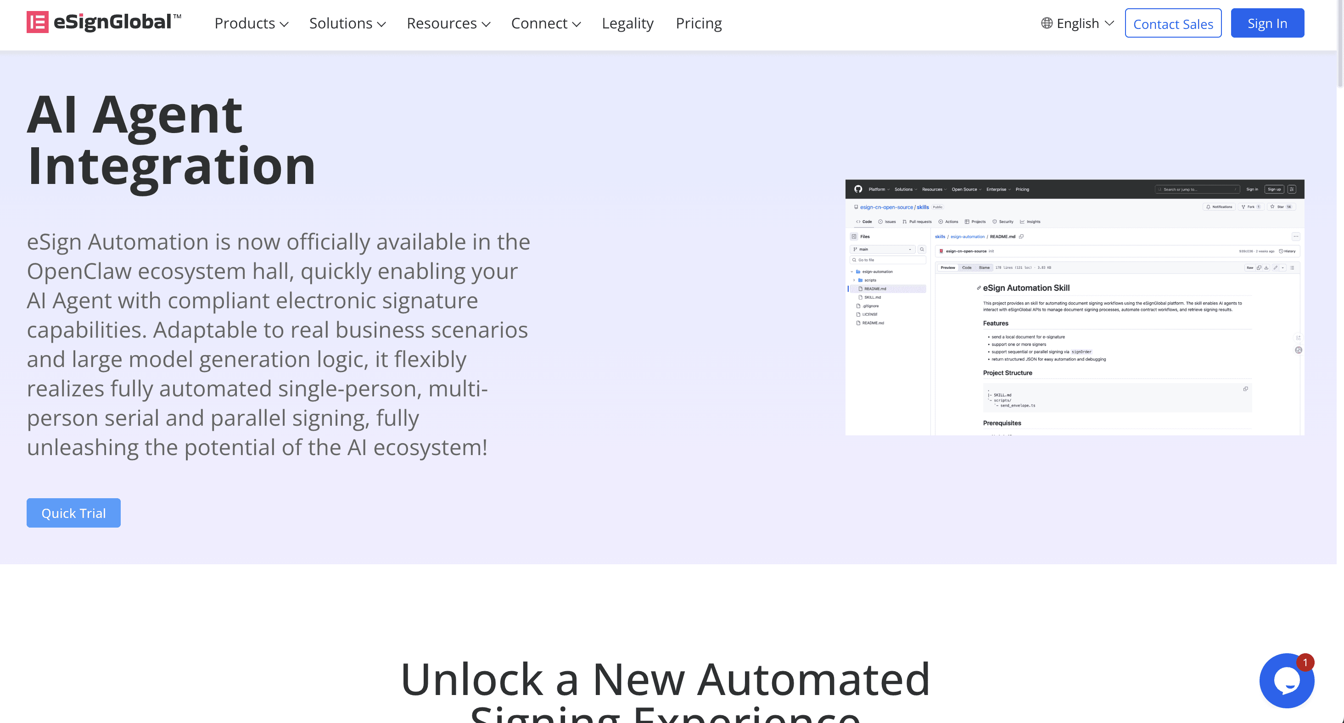Click the eSignGlobal logo icon
This screenshot has height=723, width=1344.
(x=38, y=22)
